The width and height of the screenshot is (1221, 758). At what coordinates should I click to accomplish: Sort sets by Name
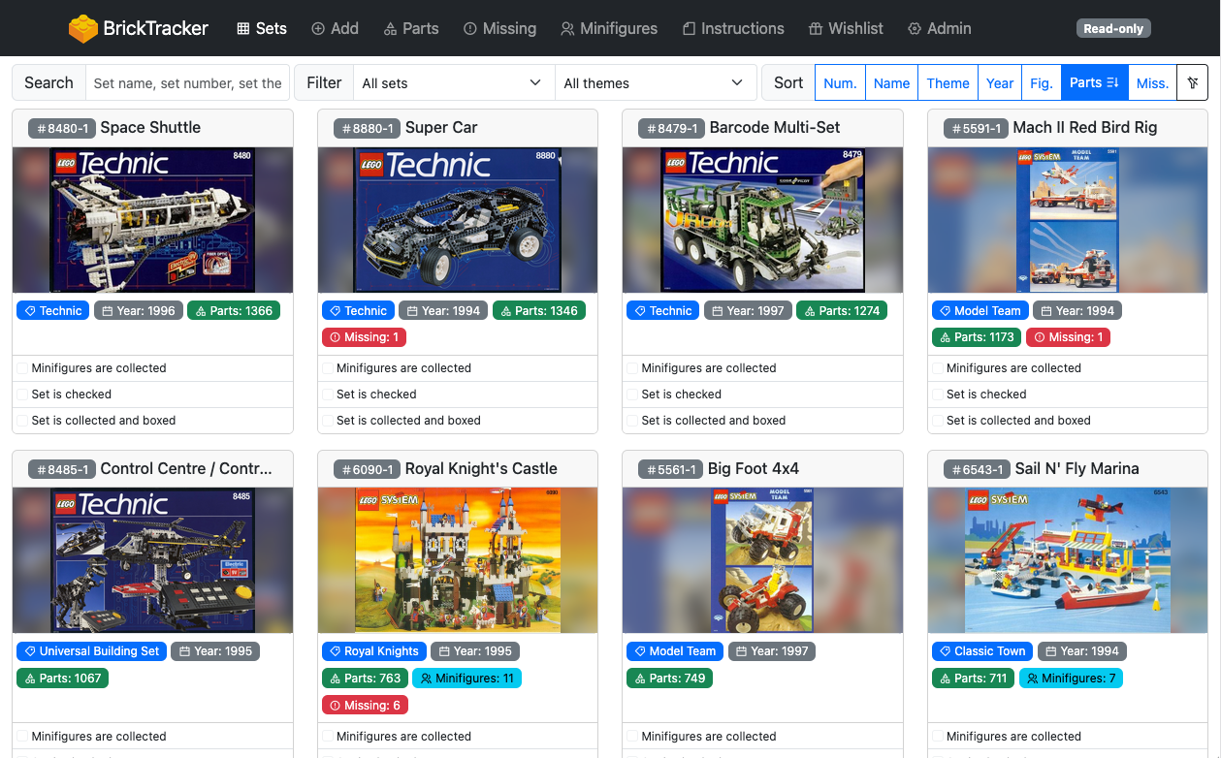pos(891,83)
